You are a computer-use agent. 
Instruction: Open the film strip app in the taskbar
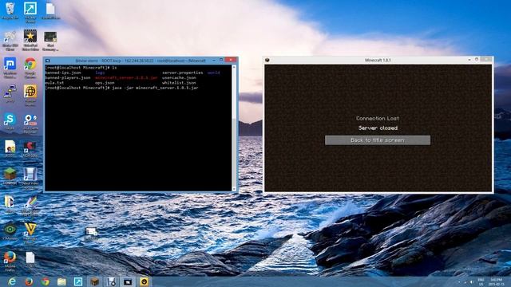point(111,281)
